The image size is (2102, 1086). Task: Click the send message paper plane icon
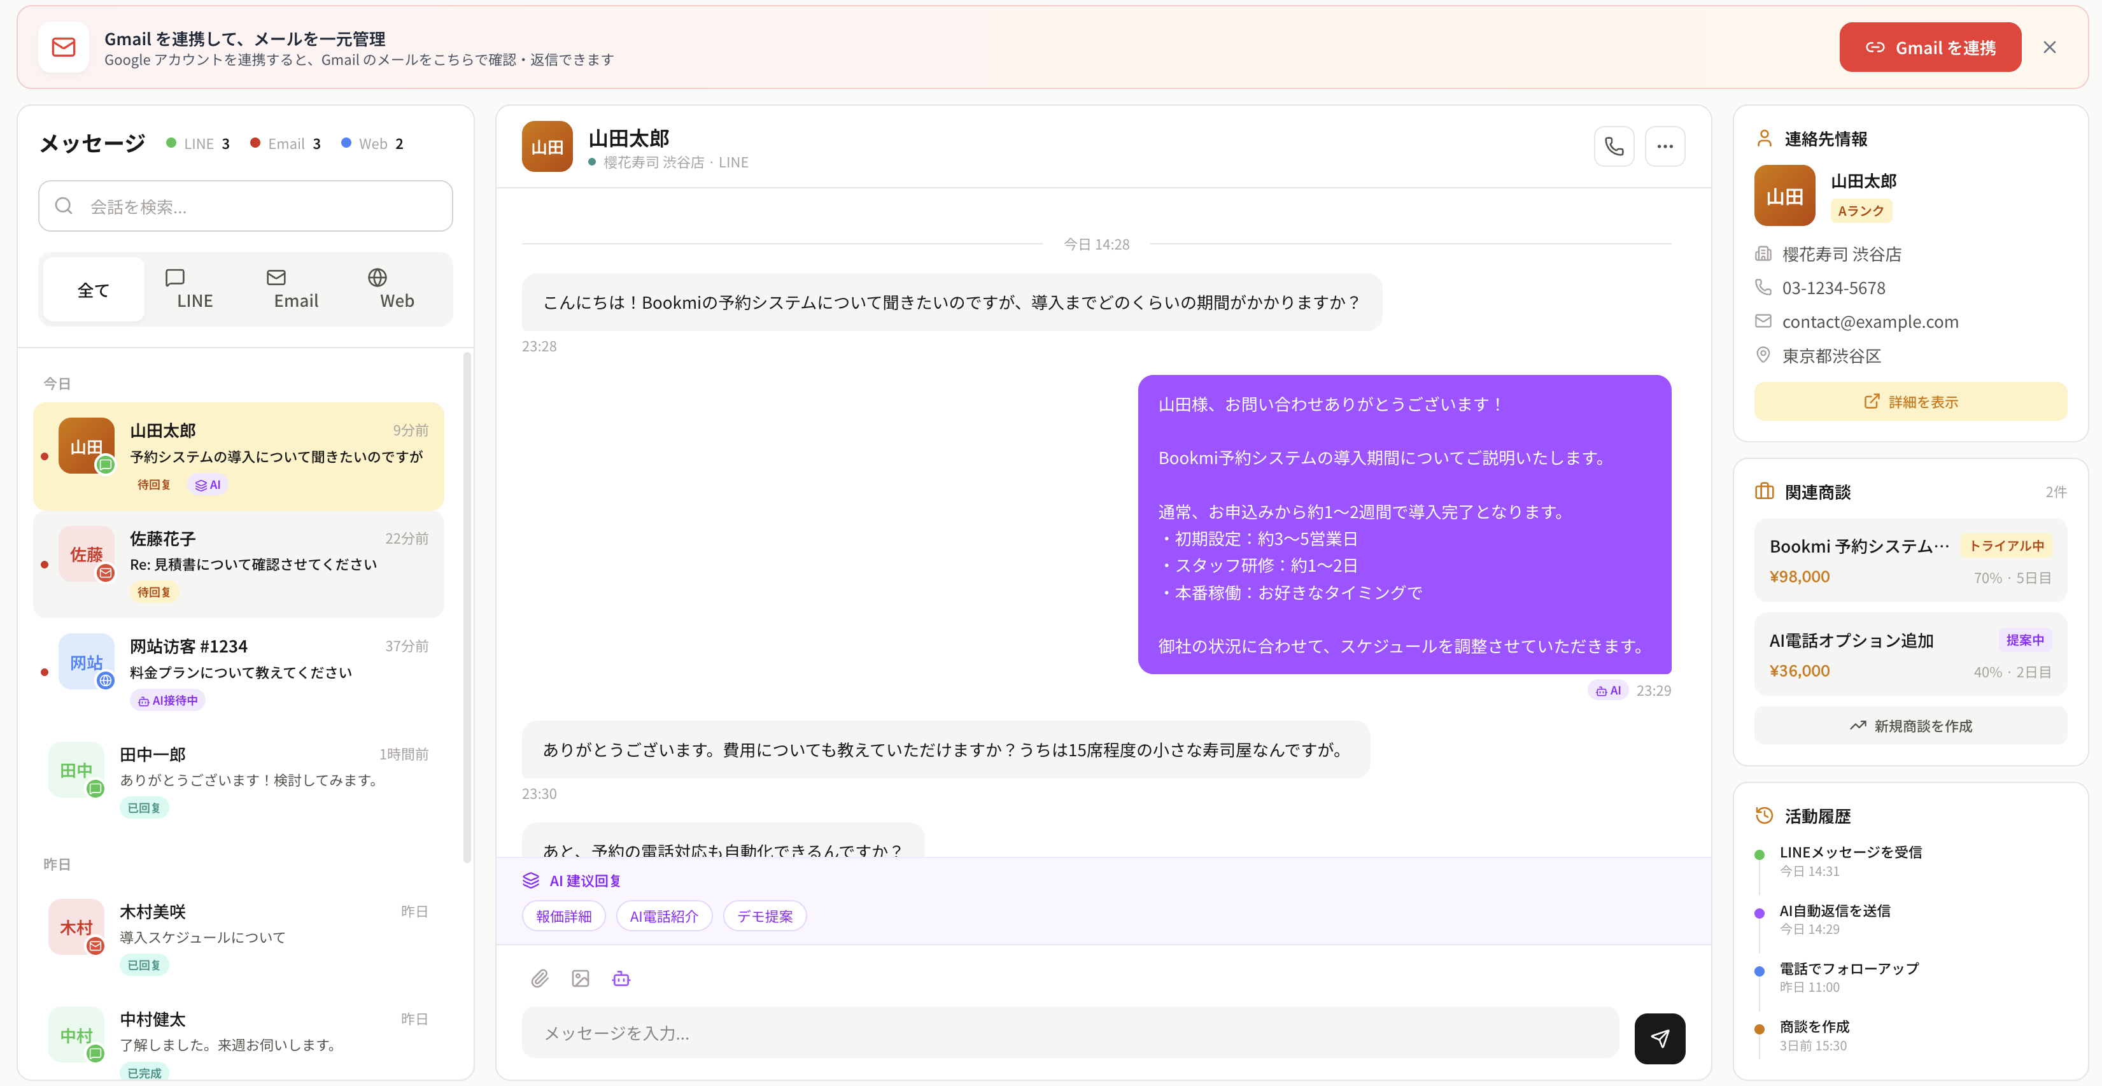[1659, 1038]
